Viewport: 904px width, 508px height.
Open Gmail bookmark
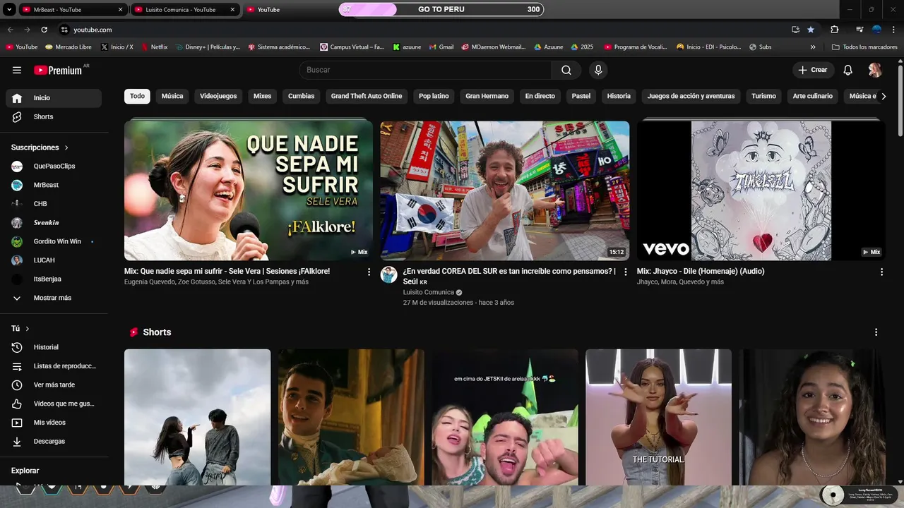coord(441,47)
